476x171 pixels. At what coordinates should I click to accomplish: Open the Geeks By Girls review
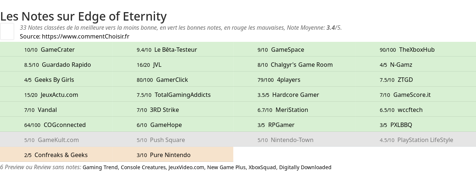point(49,80)
